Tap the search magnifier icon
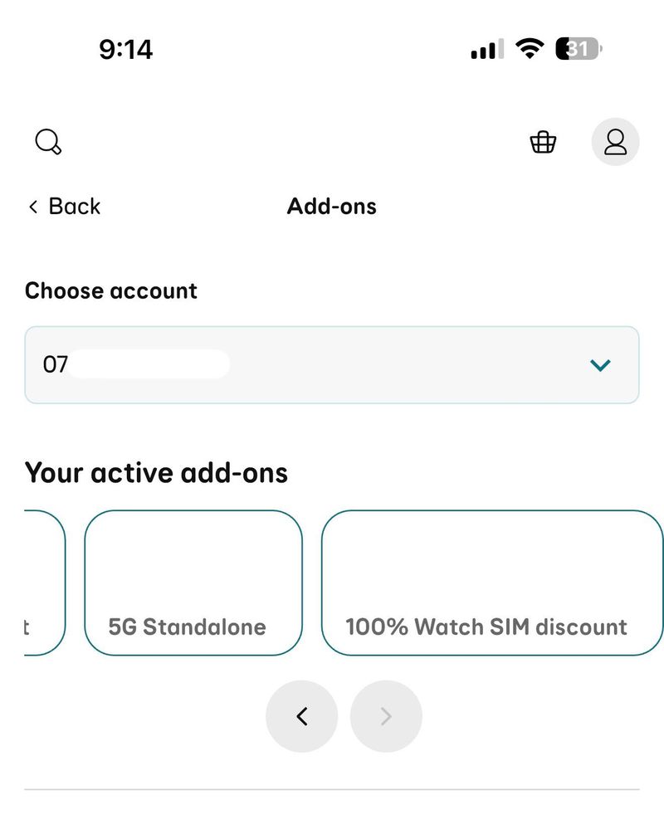 49,142
